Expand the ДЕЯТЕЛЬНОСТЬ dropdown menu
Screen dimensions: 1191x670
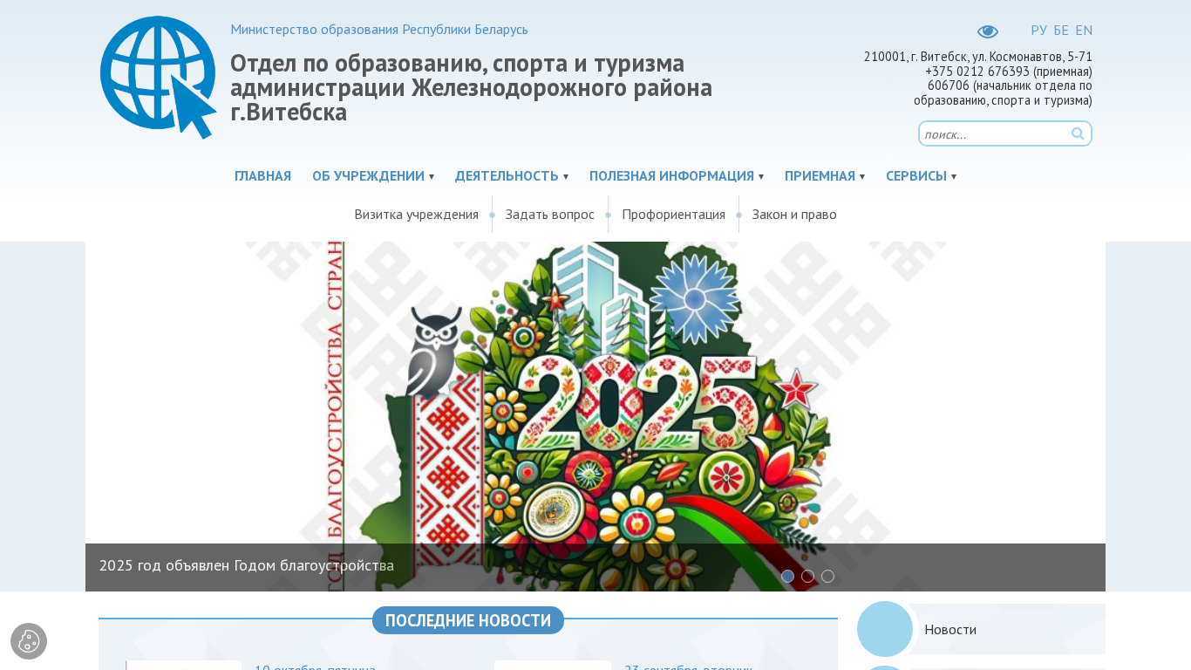pyautogui.click(x=512, y=176)
